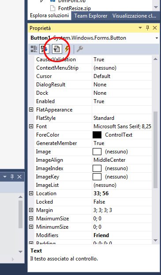Pin the Proprietà panel with auto-hide icon

pos(148,28)
